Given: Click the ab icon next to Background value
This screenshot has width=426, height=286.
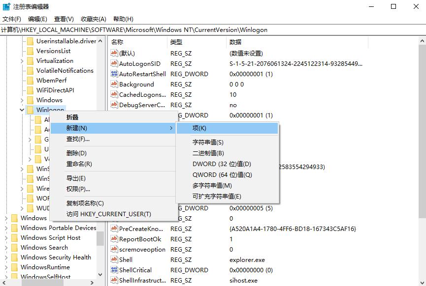Looking at the screenshot, I should [x=114, y=85].
